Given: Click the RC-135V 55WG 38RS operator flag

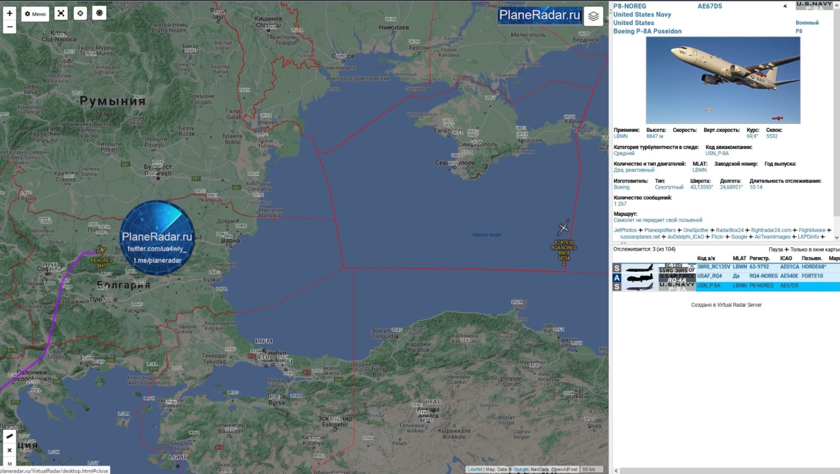Looking at the screenshot, I should click(677, 268).
